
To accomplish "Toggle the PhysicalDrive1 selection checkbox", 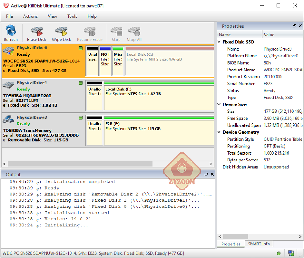I will click(x=81, y=83).
